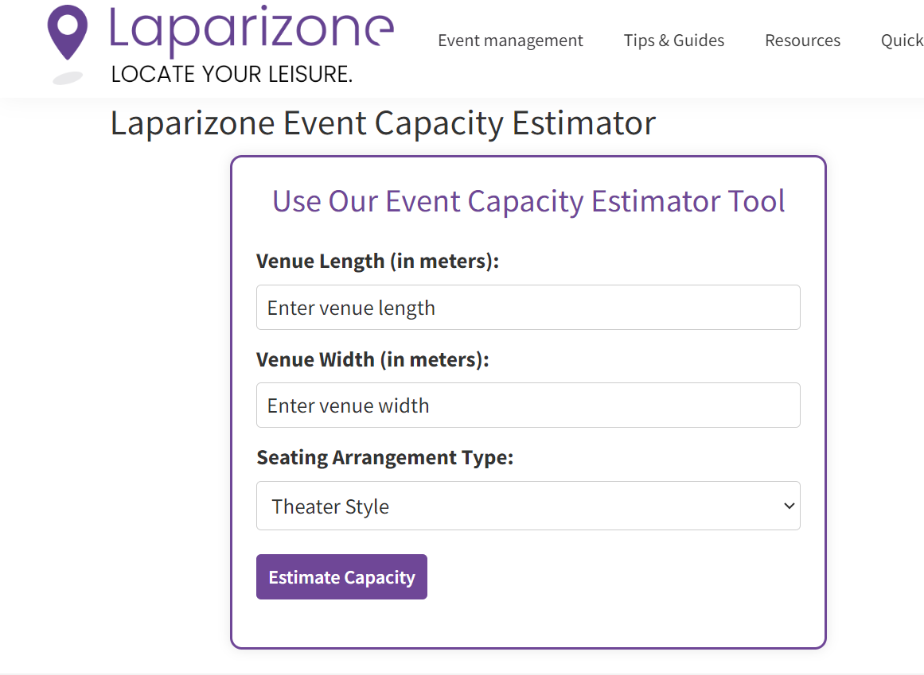Viewport: 924px width, 675px height.
Task: Click the Laparizone Event Capacity Estimator heading
Action: point(382,122)
